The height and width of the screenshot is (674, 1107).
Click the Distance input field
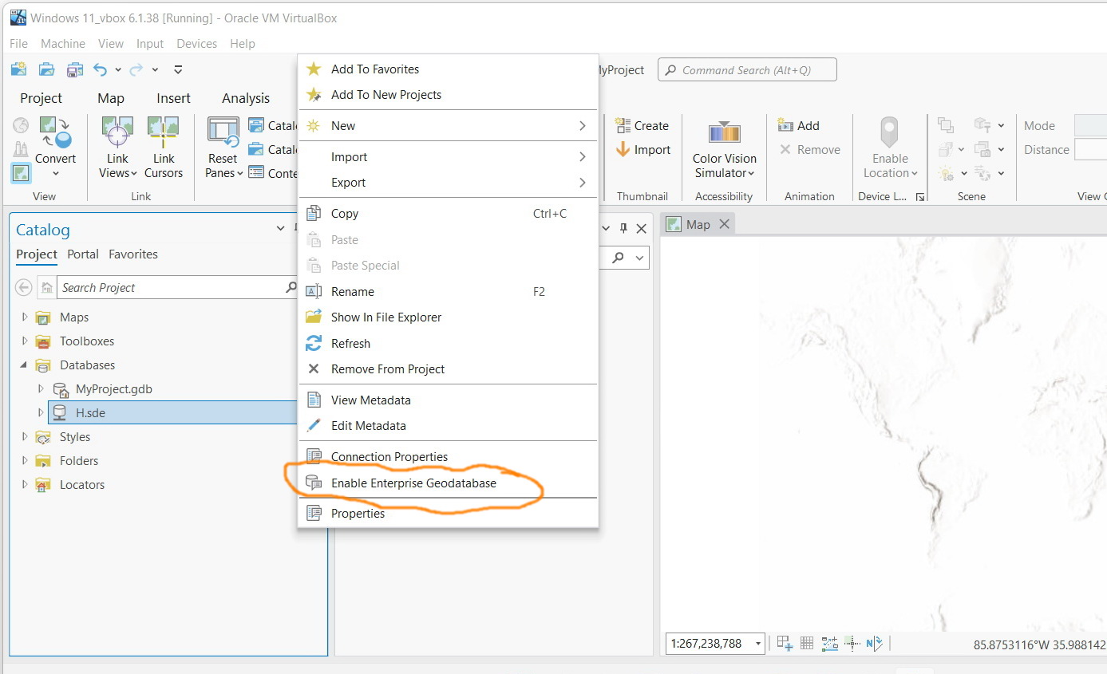1090,149
